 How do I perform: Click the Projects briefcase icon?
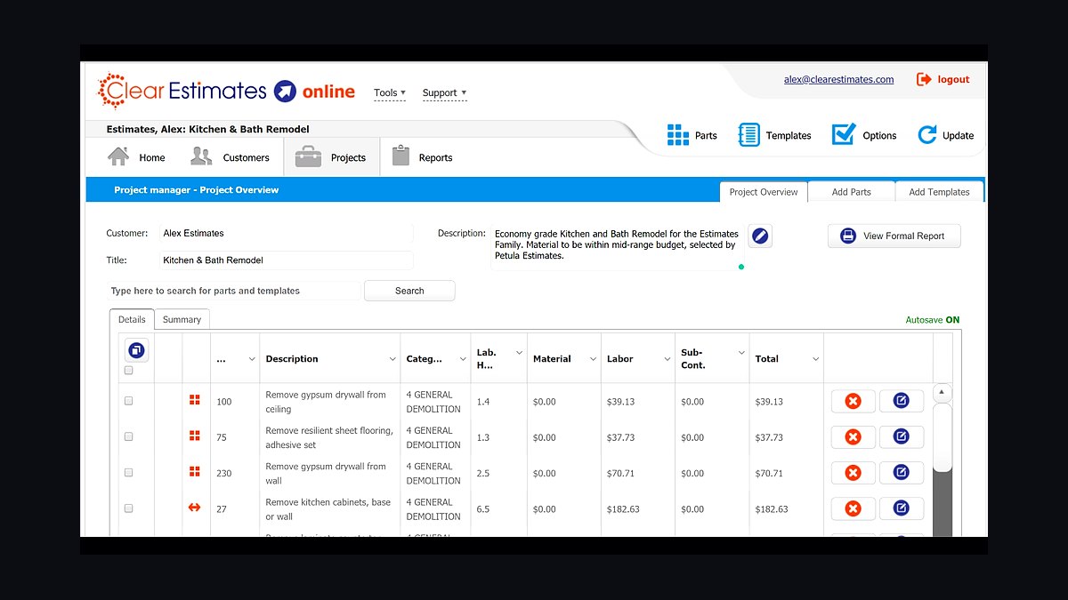click(308, 156)
